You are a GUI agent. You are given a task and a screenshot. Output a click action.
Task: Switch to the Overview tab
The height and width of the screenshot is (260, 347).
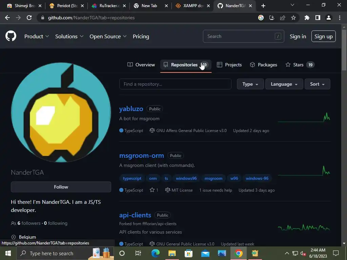[141, 65]
